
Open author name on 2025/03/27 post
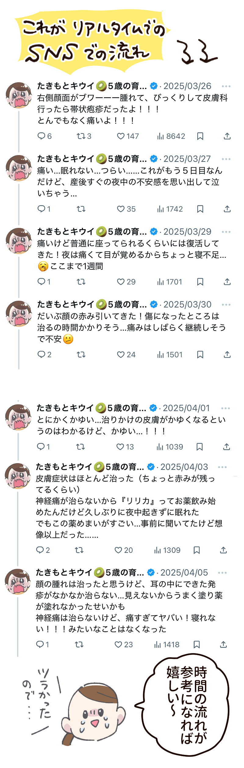pyautogui.click(x=66, y=159)
